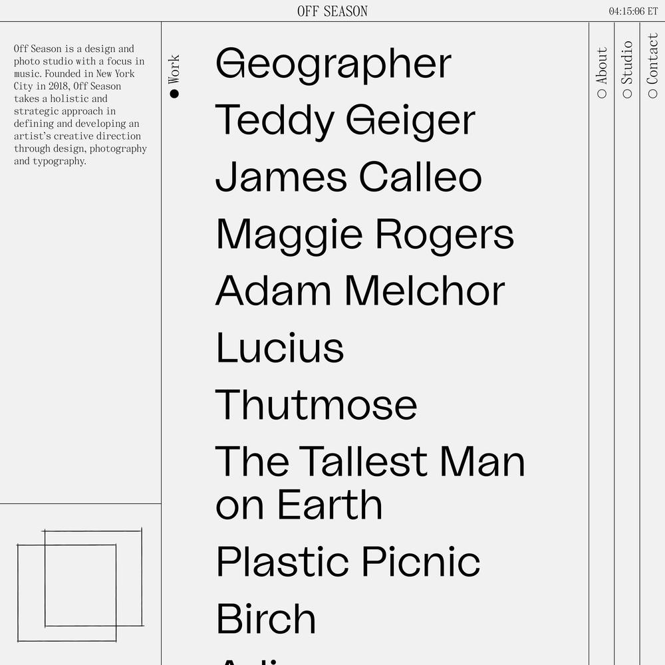This screenshot has width=665, height=665.
Task: Open the Maggie Rogers project
Action: [364, 235]
